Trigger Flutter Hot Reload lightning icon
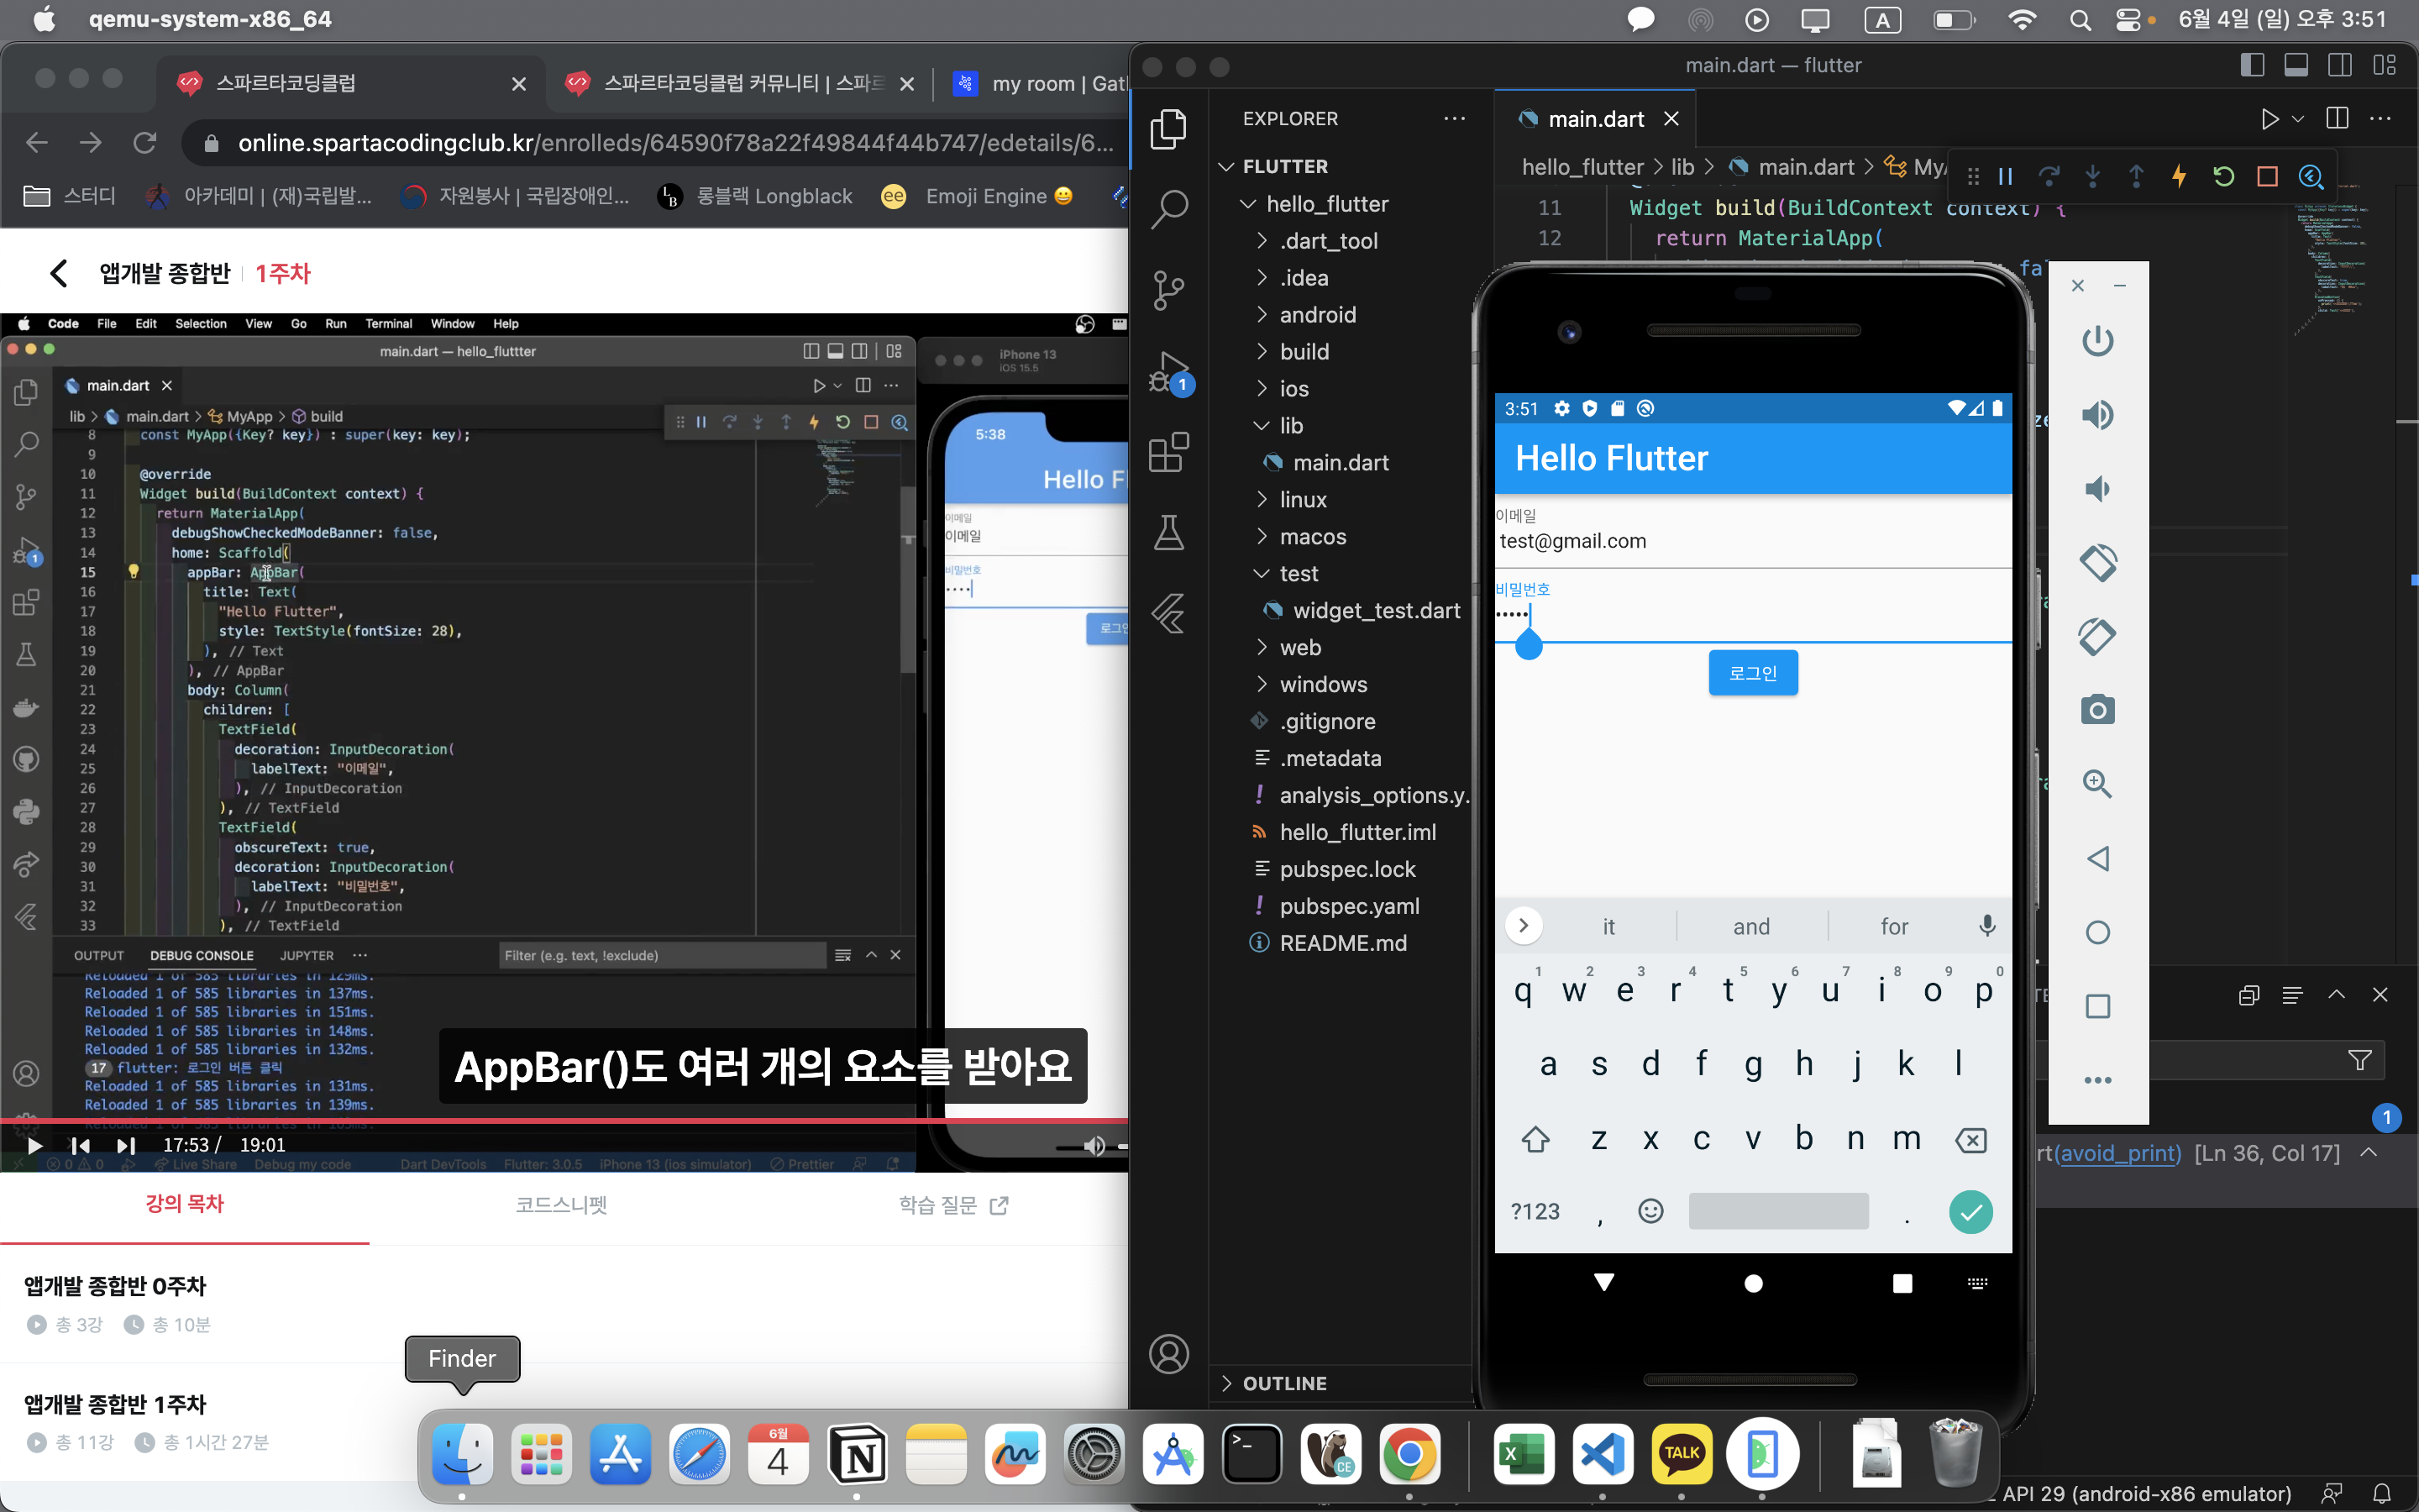2419x1512 pixels. (x=2179, y=177)
